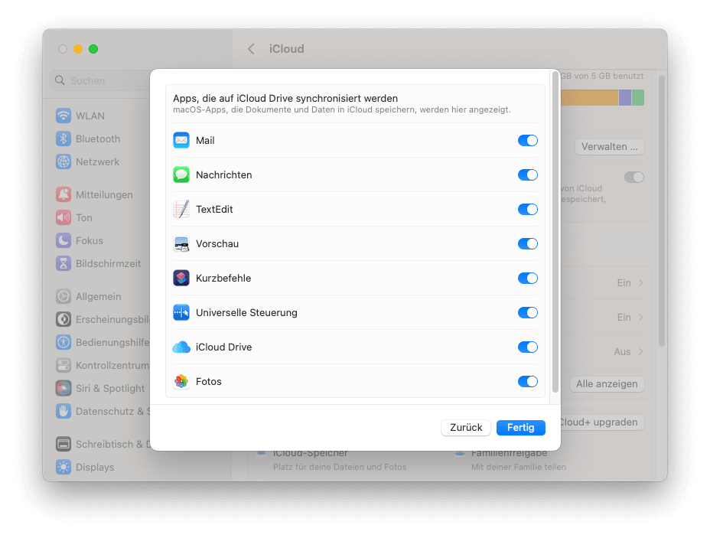Expand the second 'Ein' row chevron
The image size is (710, 538).
(640, 317)
